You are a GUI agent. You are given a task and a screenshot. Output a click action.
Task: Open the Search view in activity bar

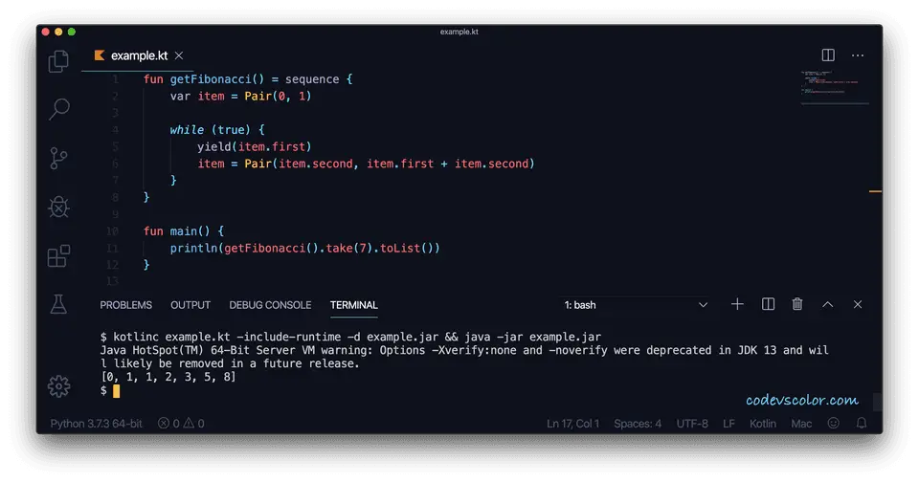point(59,109)
